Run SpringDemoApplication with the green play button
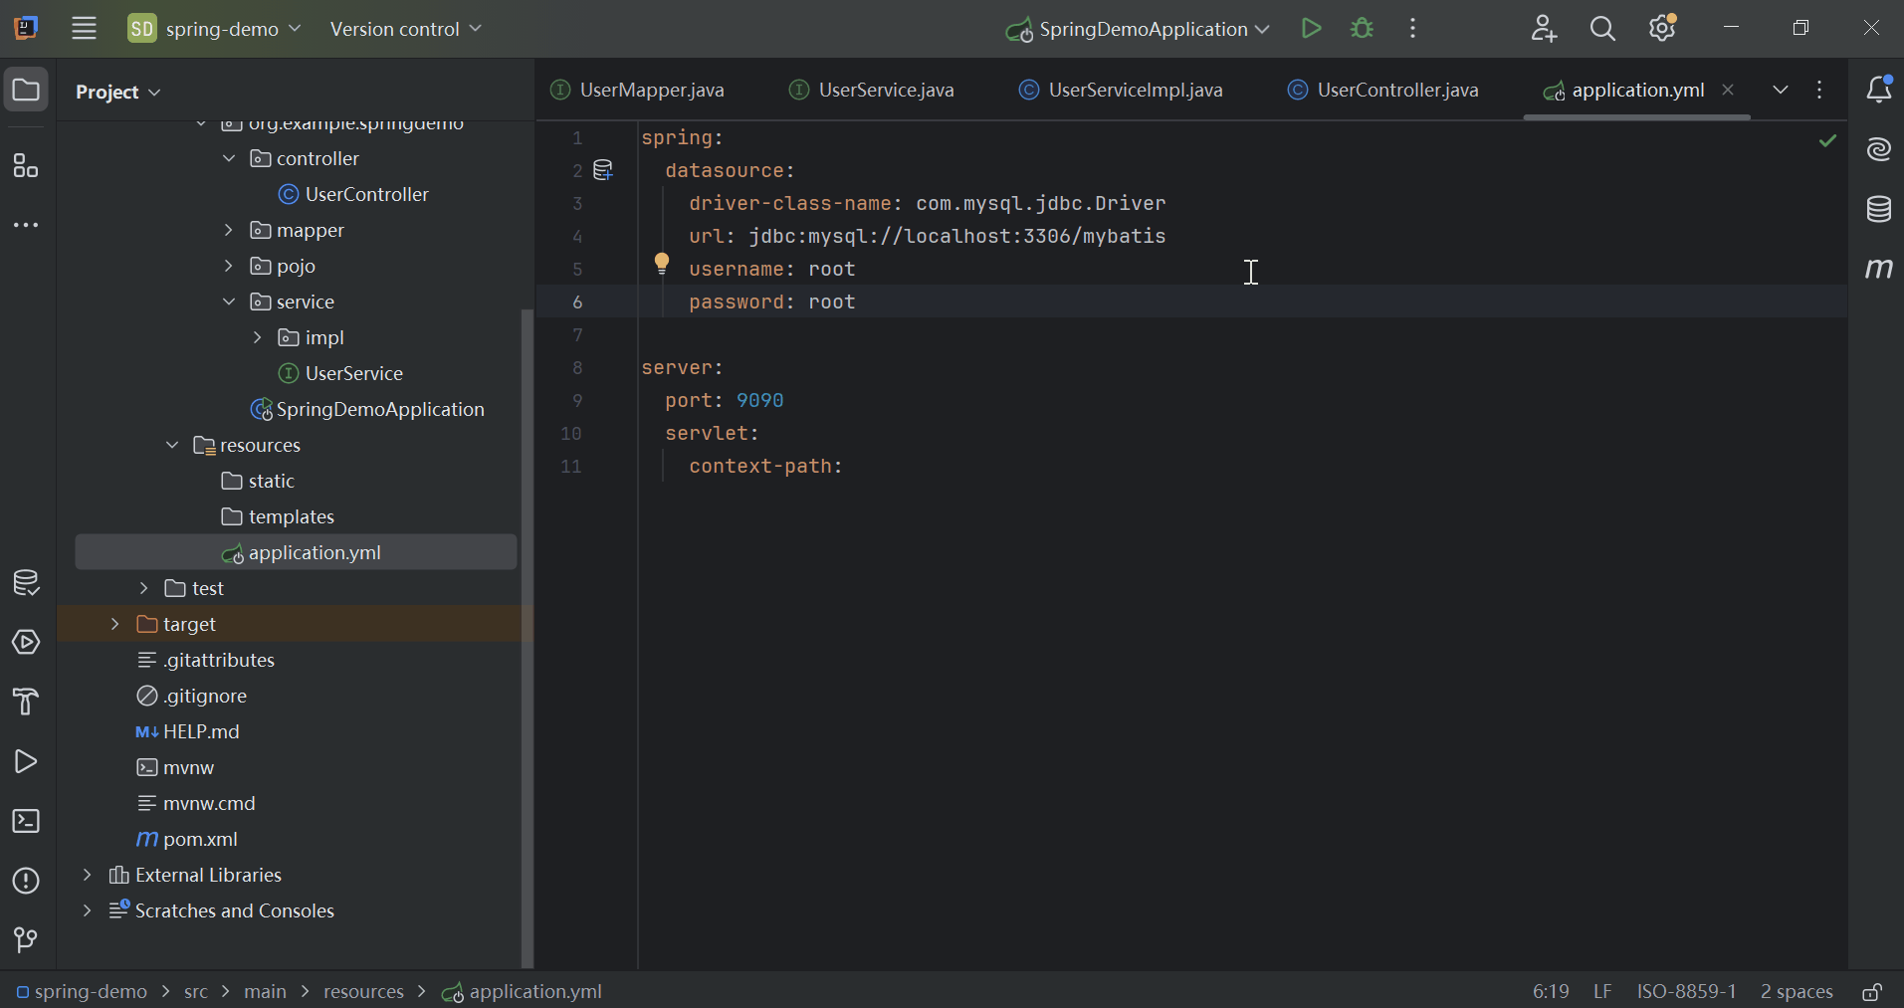Viewport: 1904px width, 1008px height. pyautogui.click(x=1312, y=29)
